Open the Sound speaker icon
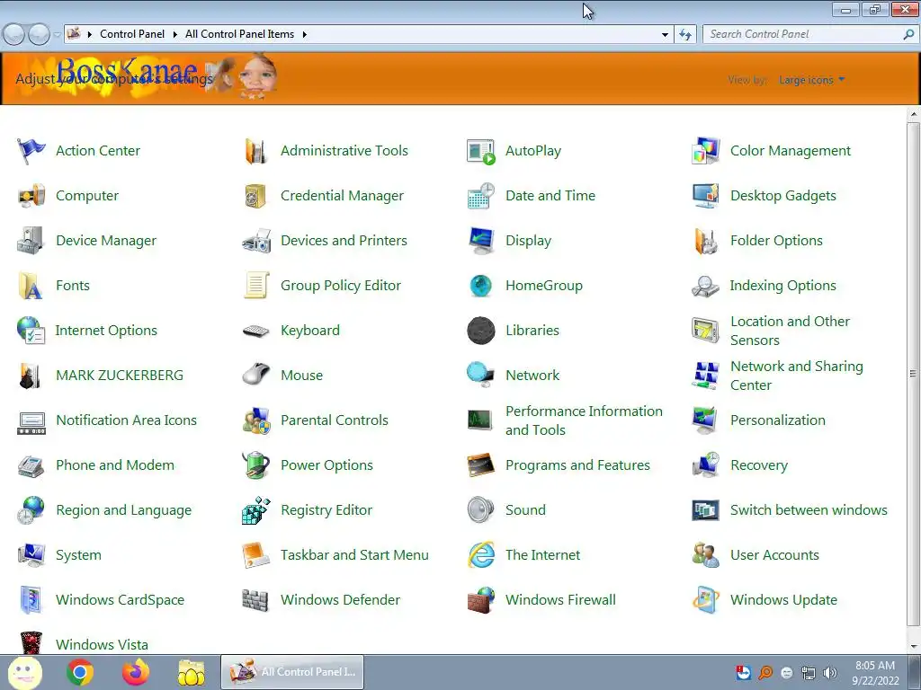Screen dimensions: 921x690 coord(481,510)
